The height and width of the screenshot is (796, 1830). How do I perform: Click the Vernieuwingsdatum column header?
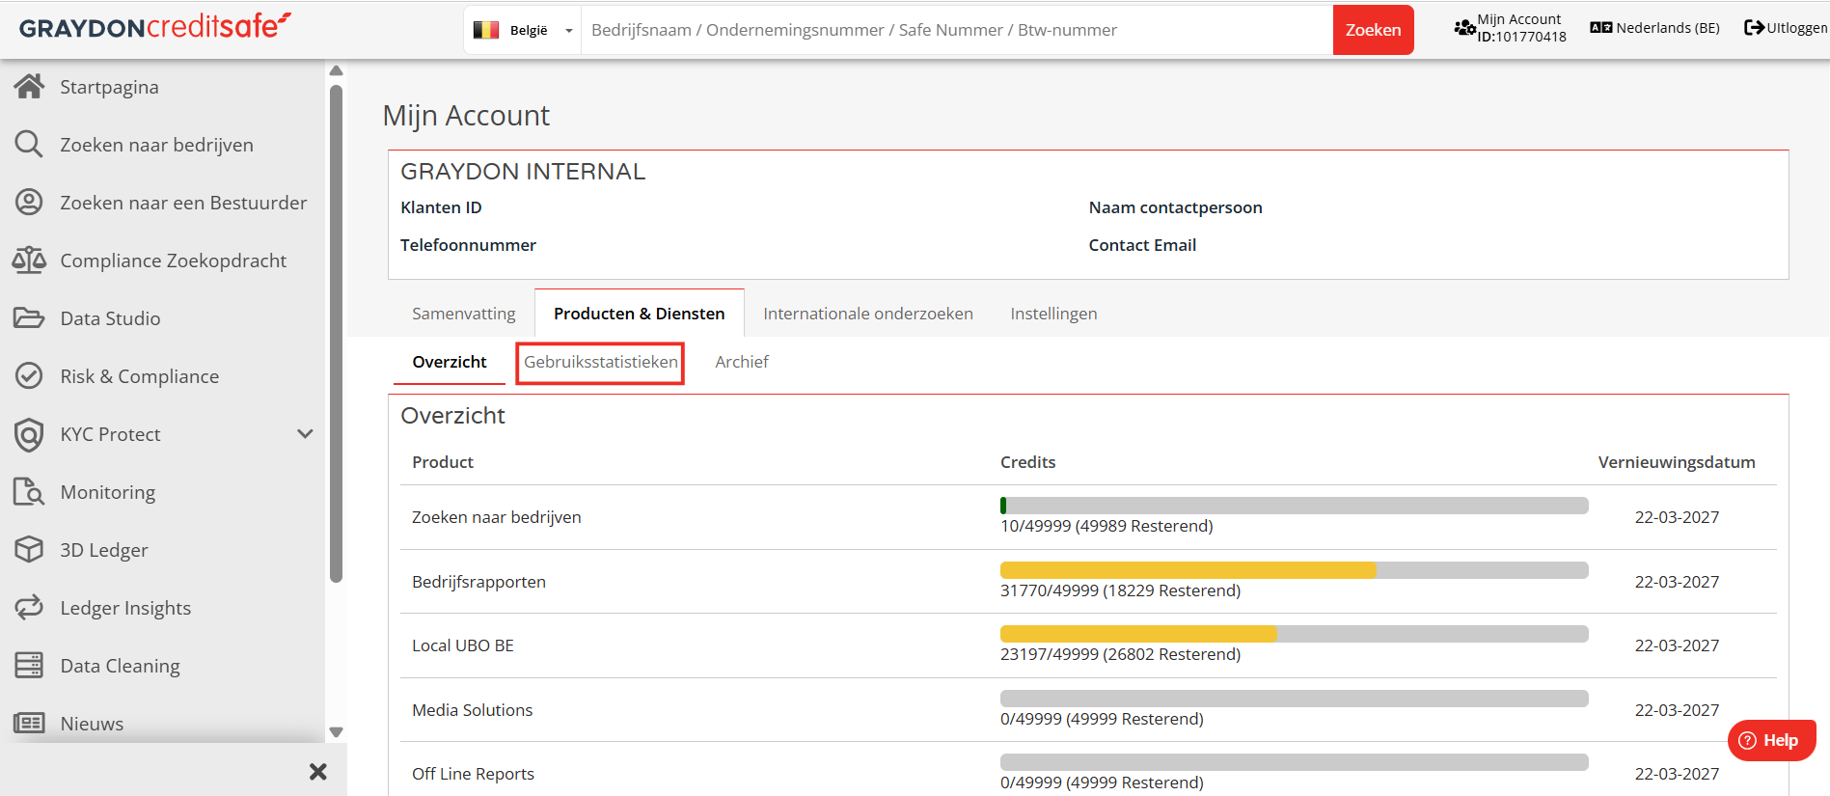tap(1676, 462)
